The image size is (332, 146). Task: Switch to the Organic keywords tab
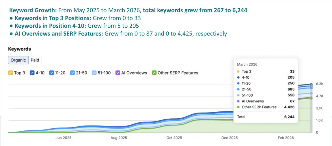point(18,60)
